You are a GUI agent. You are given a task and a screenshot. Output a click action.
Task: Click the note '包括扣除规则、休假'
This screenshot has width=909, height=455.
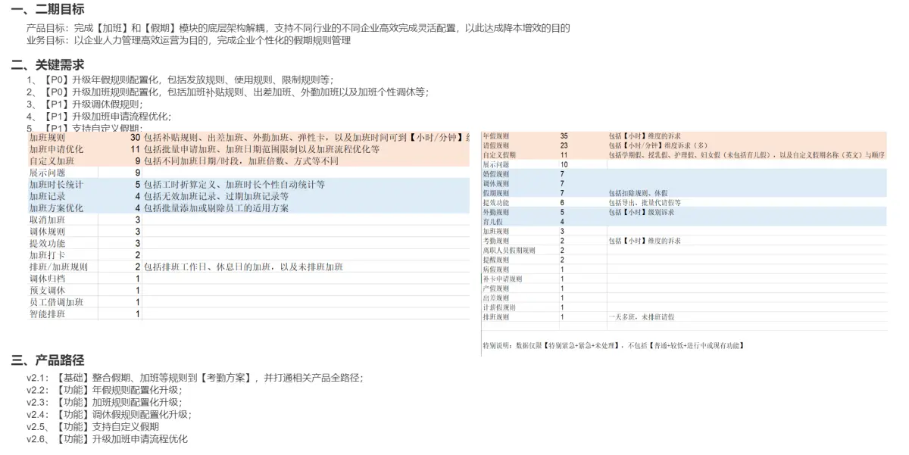638,193
